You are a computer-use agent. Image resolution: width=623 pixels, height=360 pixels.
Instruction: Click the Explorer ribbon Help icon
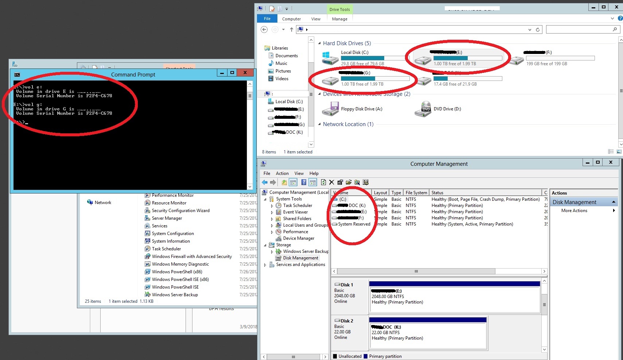pyautogui.click(x=620, y=19)
